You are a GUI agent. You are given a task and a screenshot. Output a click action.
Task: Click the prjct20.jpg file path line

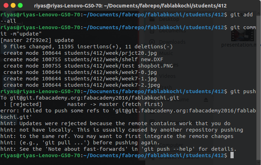click(80, 53)
